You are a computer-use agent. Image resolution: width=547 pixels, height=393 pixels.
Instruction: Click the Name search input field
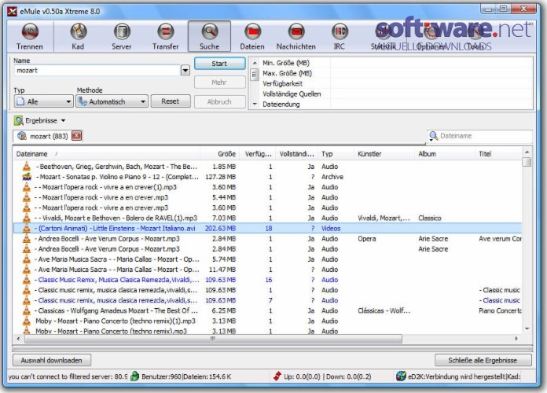click(x=97, y=71)
